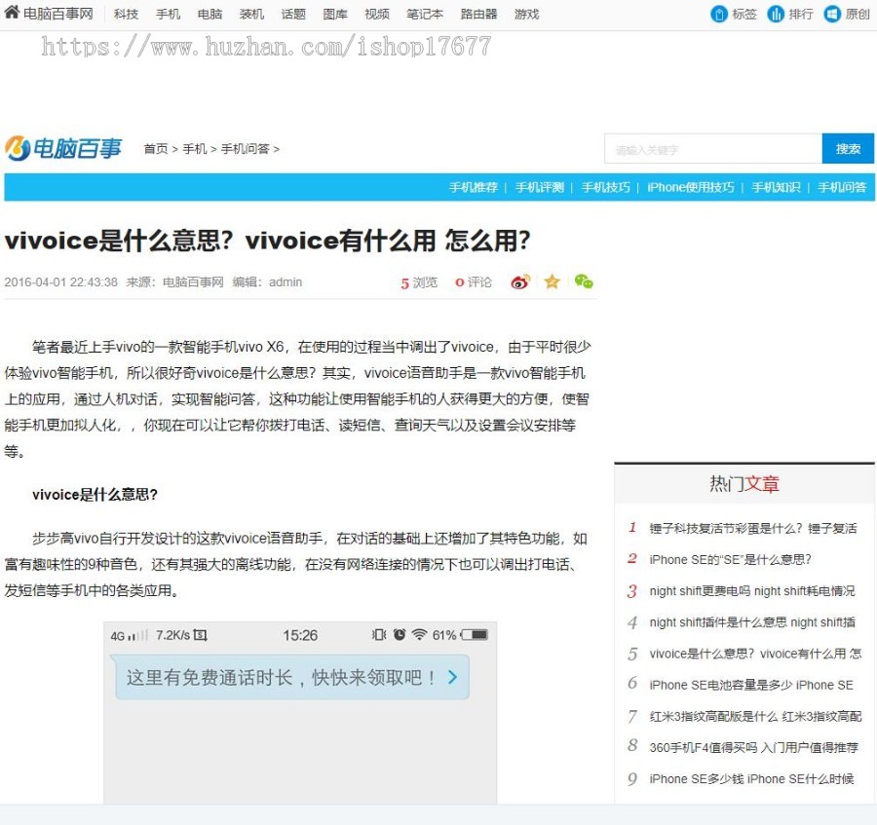Screen dimensions: 877x825
Task: Click the home icon beside 电脑百事网
Action: [12, 13]
